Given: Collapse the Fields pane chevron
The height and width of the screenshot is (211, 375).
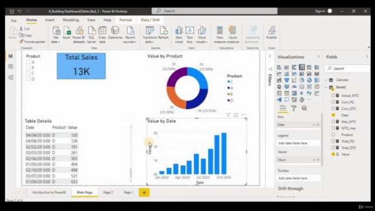Looking at the screenshot, I should tap(367, 57).
